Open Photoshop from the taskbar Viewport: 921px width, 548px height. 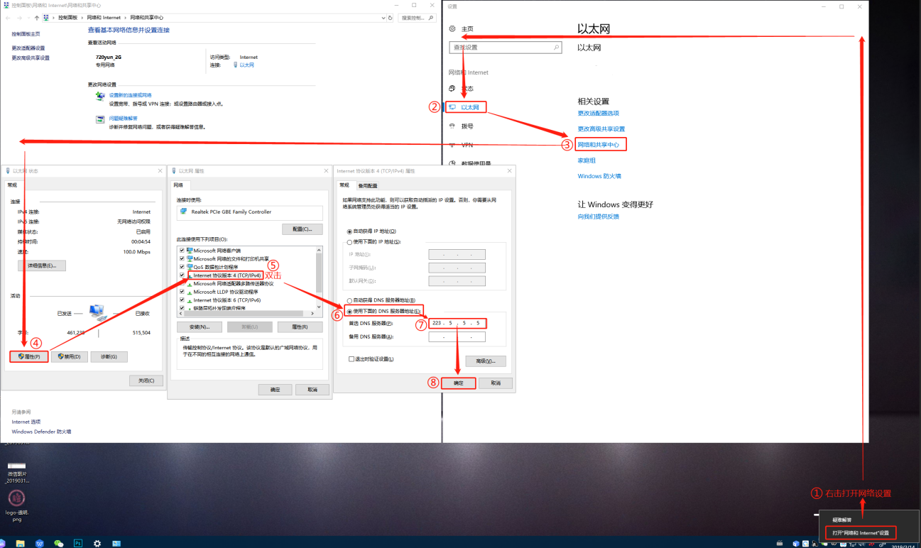click(x=78, y=543)
